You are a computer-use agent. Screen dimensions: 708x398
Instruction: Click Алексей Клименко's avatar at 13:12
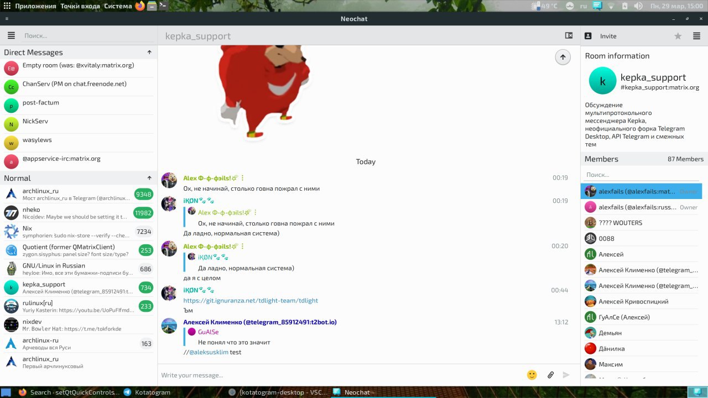(169, 326)
